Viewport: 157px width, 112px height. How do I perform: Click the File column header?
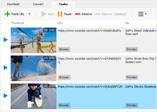pos(127,23)
